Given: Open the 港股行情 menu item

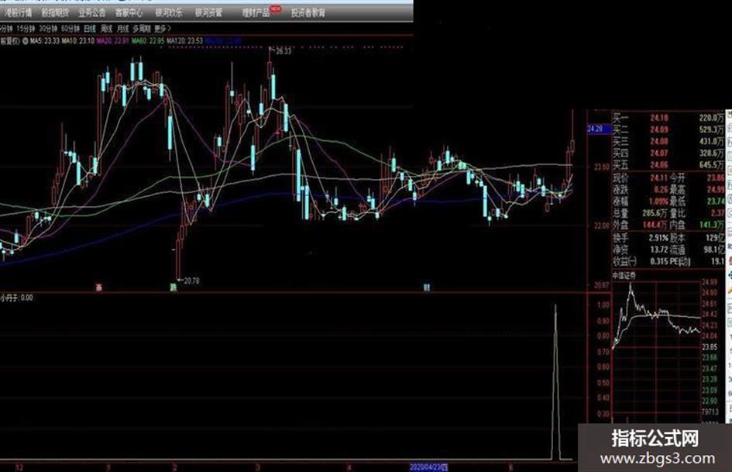Looking at the screenshot, I should [18, 12].
